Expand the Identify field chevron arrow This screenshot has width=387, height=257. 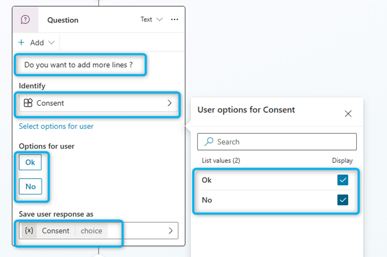[x=169, y=103]
